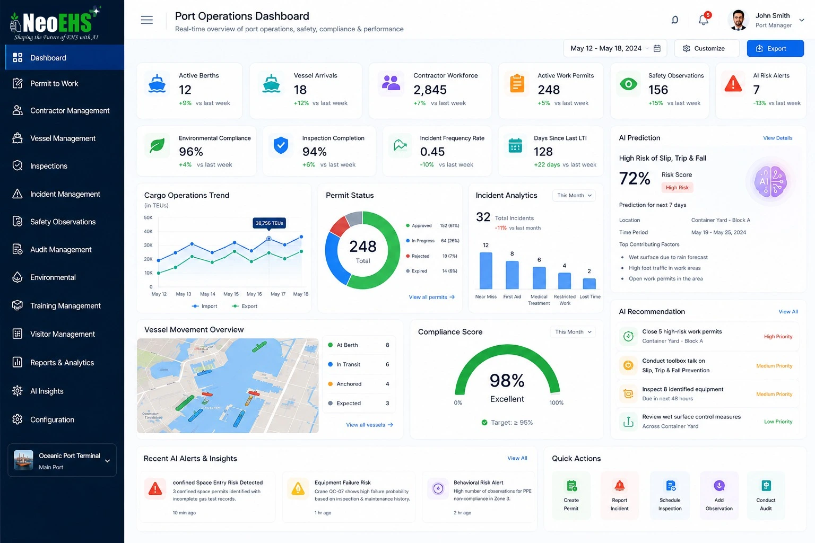Click View all permits link
815x543 pixels.
point(432,297)
